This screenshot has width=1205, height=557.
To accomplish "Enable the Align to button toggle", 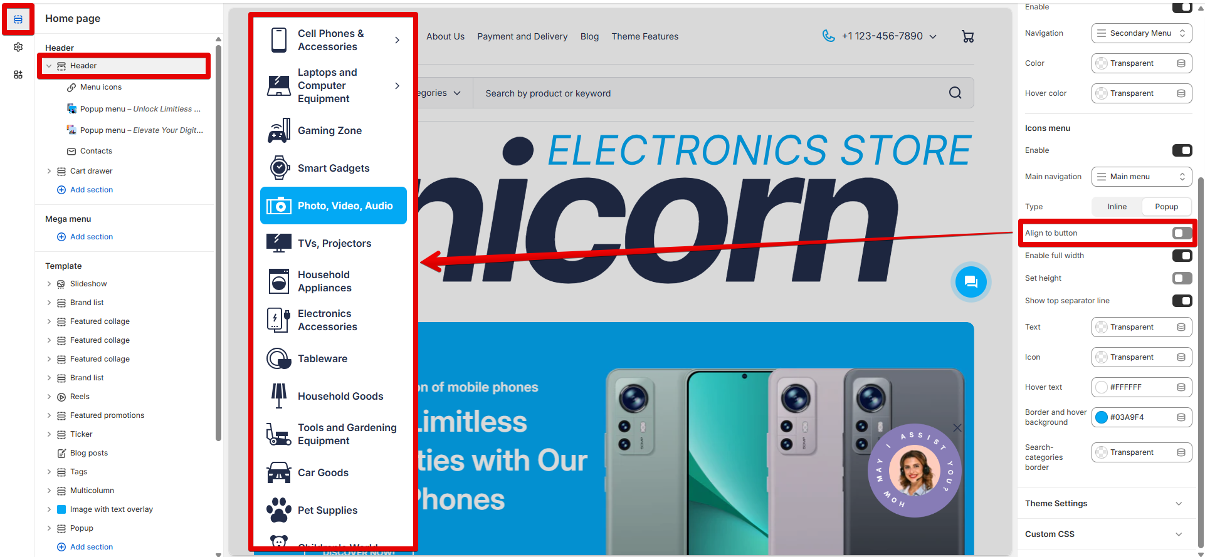I will click(1182, 233).
